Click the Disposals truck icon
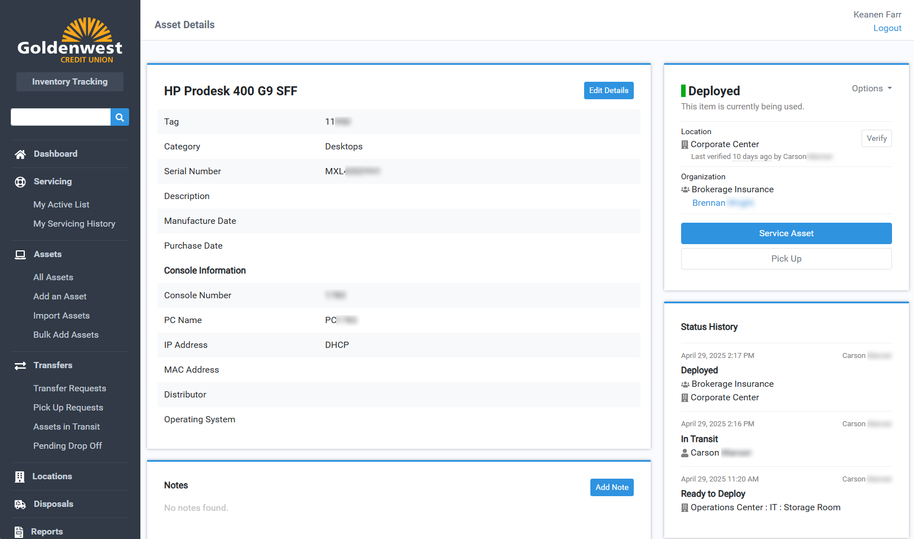 point(20,505)
